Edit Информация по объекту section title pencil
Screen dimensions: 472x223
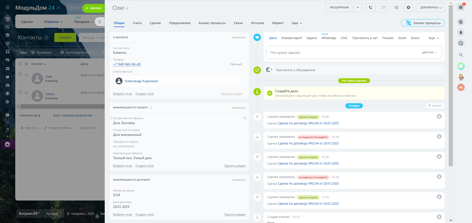pyautogui.click(x=151, y=108)
